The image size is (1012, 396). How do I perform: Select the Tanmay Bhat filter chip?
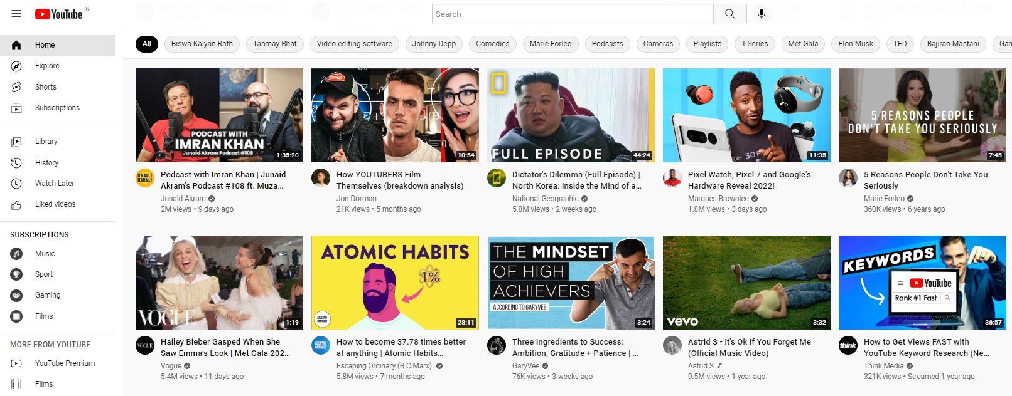click(x=275, y=44)
